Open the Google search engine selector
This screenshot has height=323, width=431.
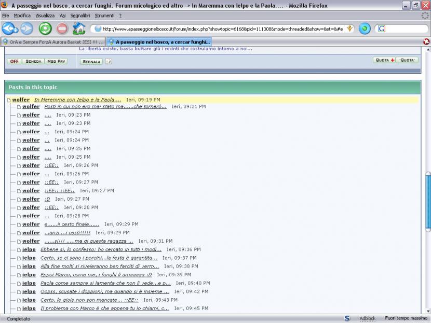click(382, 29)
